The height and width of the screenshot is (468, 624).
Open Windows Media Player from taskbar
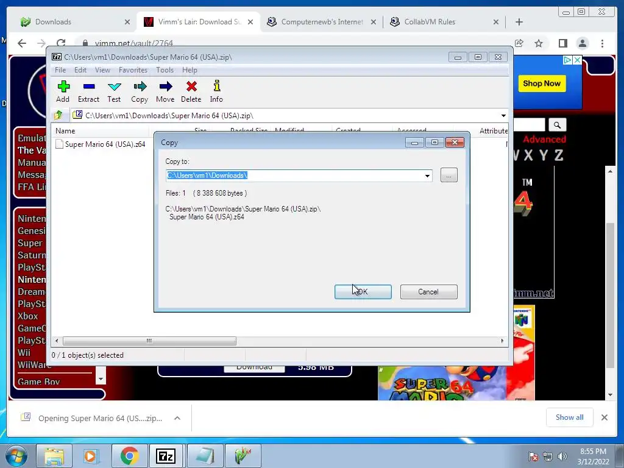click(x=91, y=456)
